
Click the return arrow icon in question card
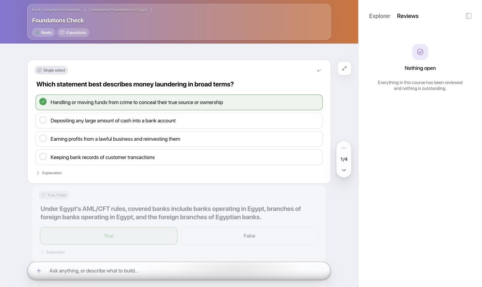[x=319, y=71]
